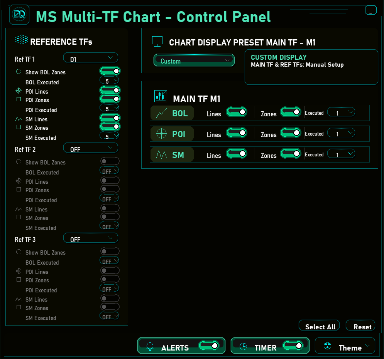
Task: Toggle Ref TF 3 SM Zones switch
Action: [x=110, y=307]
